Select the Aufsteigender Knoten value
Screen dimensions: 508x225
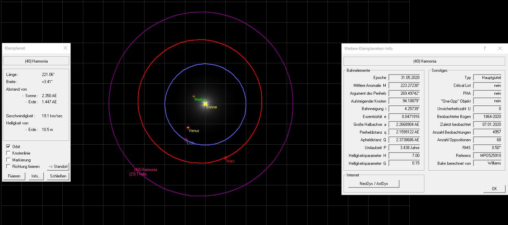(404, 101)
